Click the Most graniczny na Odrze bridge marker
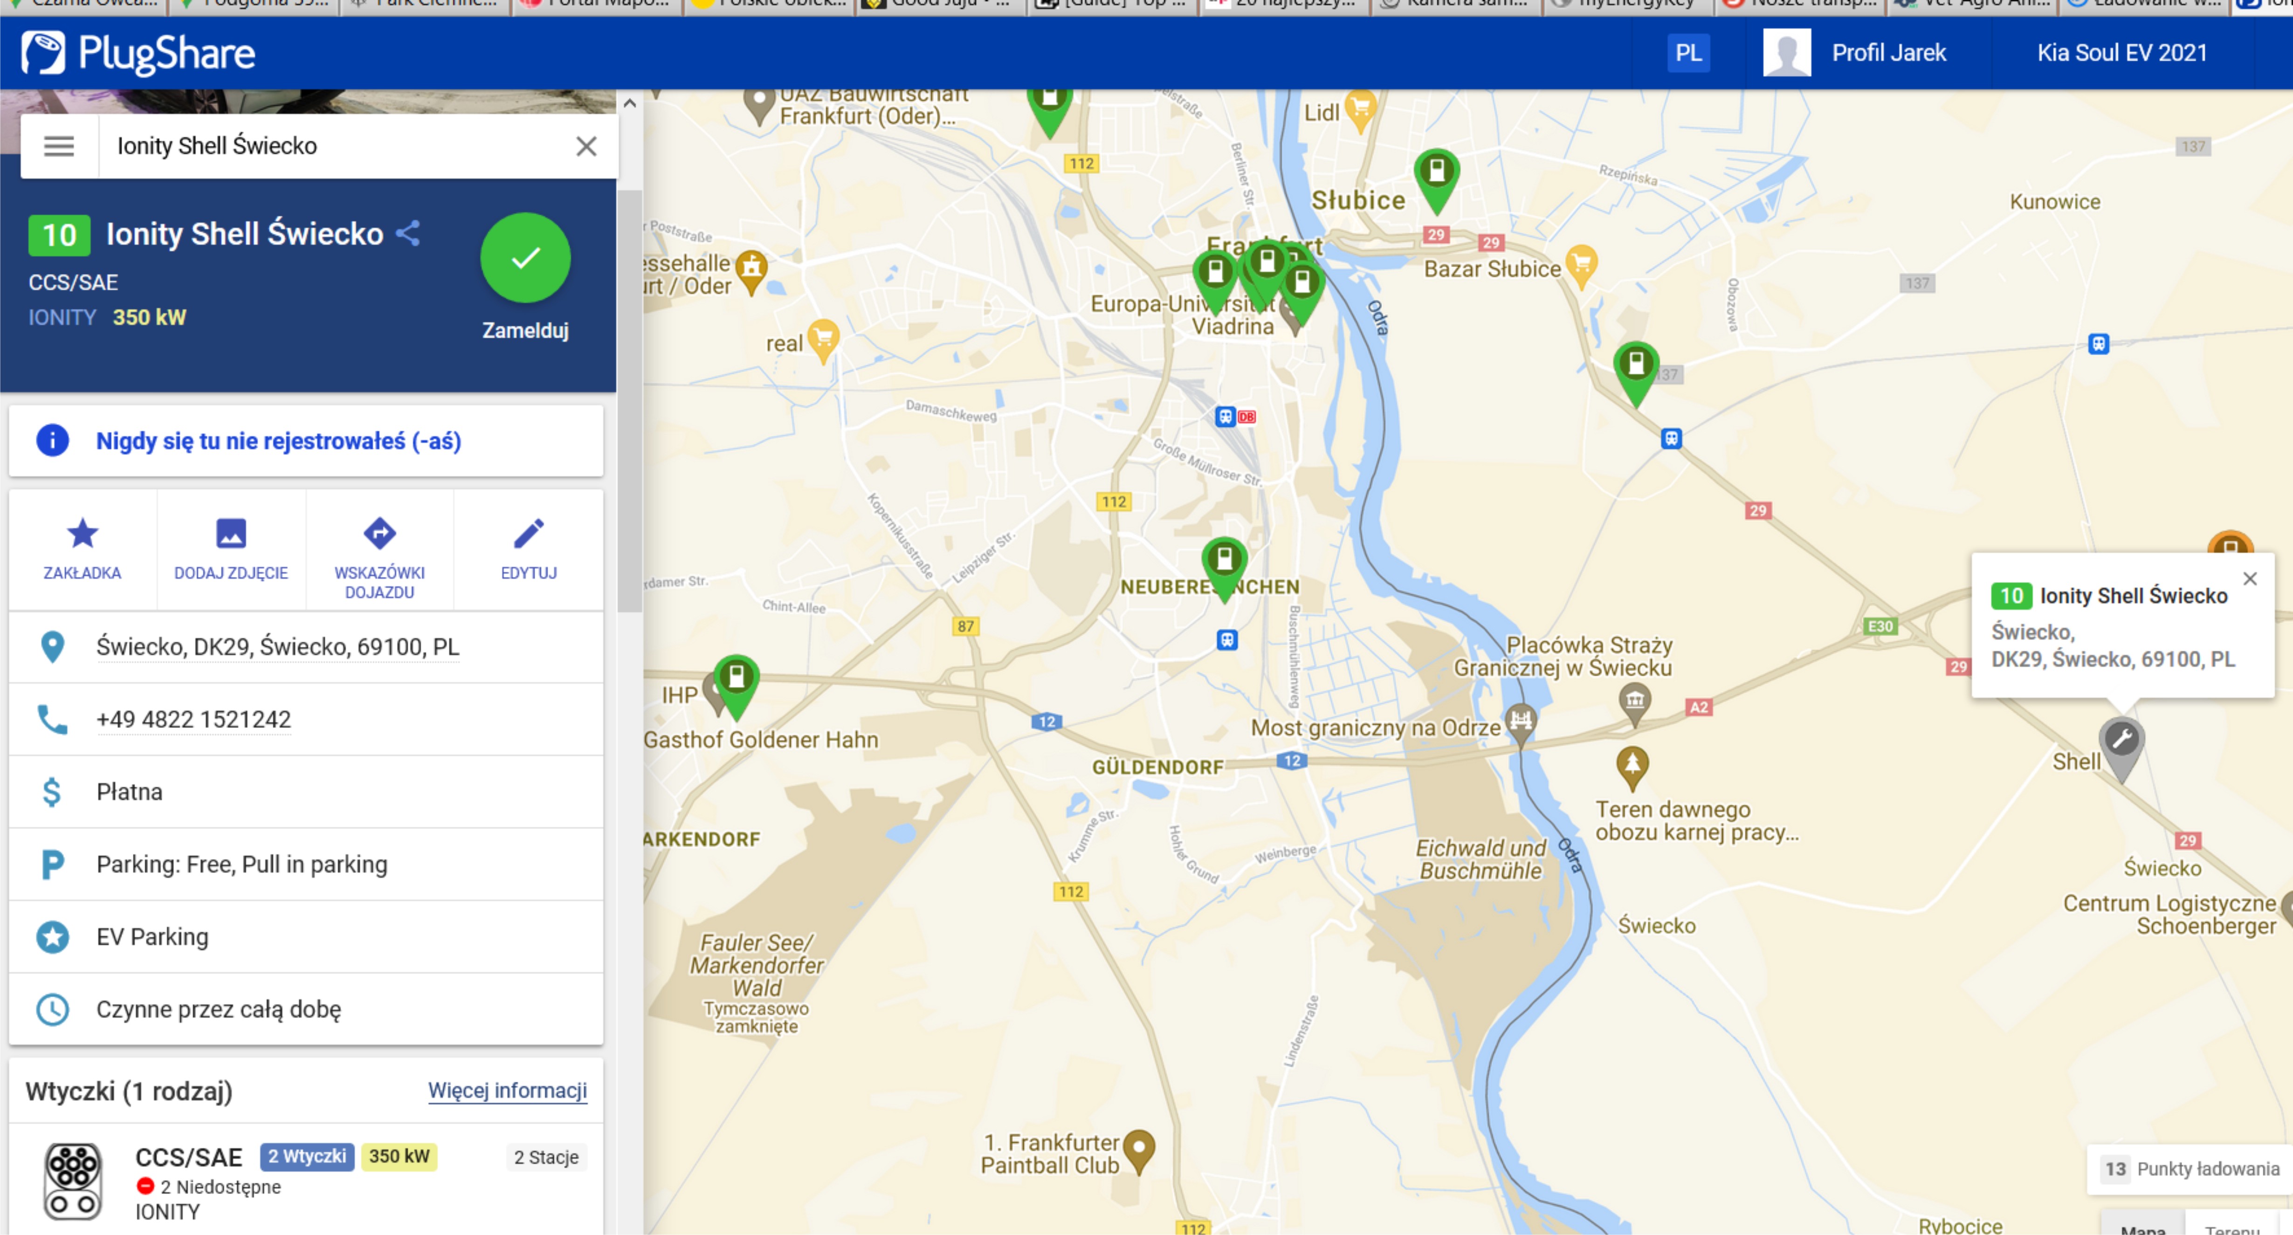The width and height of the screenshot is (2293, 1235). (1521, 723)
